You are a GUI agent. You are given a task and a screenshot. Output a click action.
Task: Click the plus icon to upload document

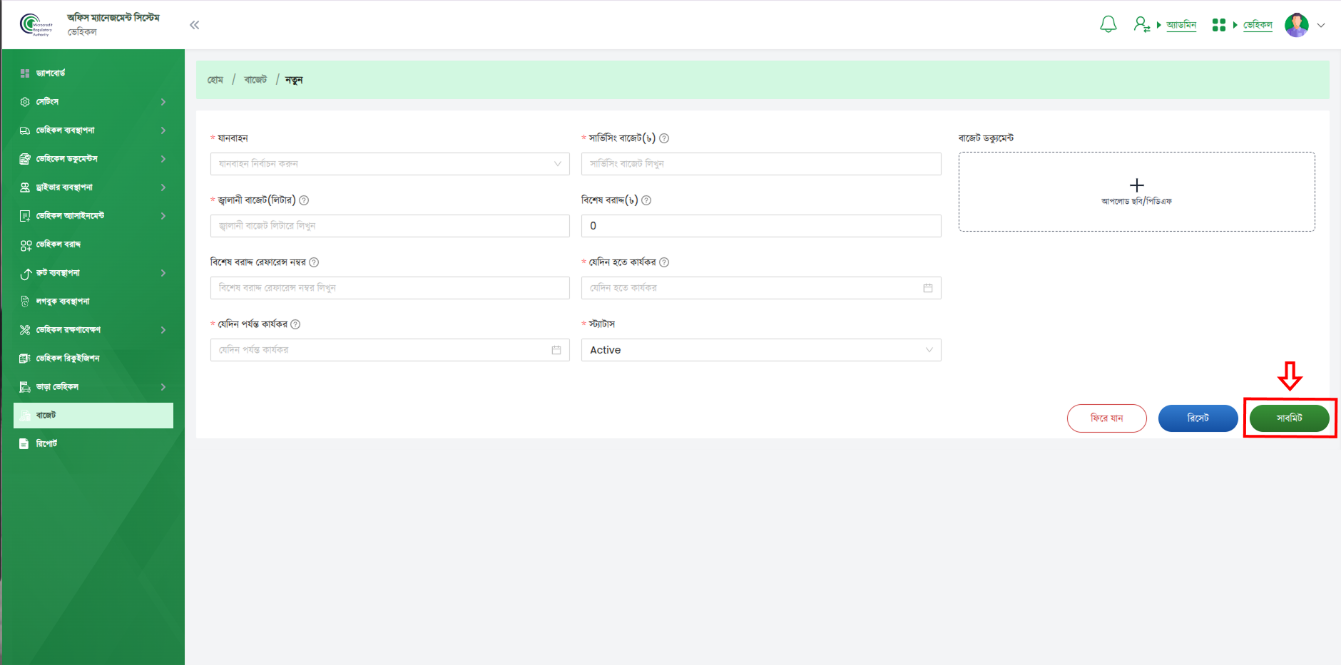pyautogui.click(x=1136, y=185)
